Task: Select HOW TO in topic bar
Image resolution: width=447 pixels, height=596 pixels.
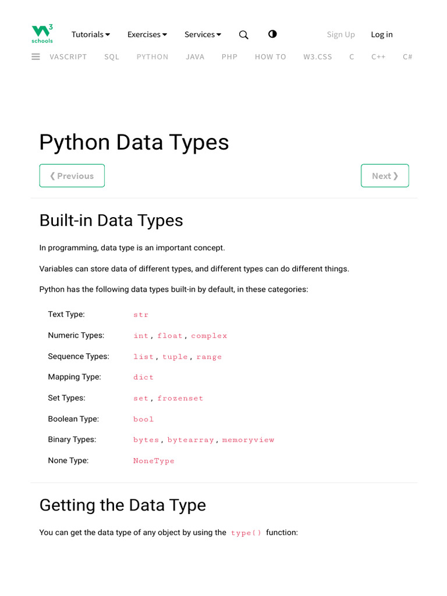Action: (x=271, y=57)
